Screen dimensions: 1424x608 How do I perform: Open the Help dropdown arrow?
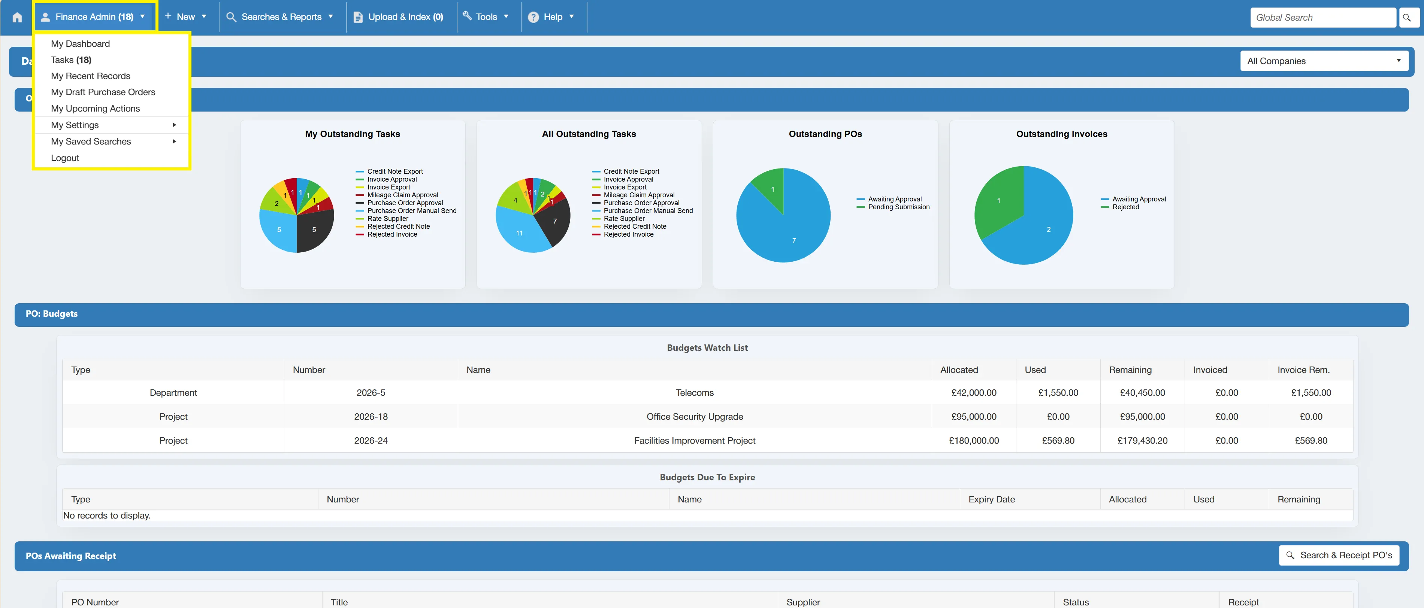[x=572, y=16]
